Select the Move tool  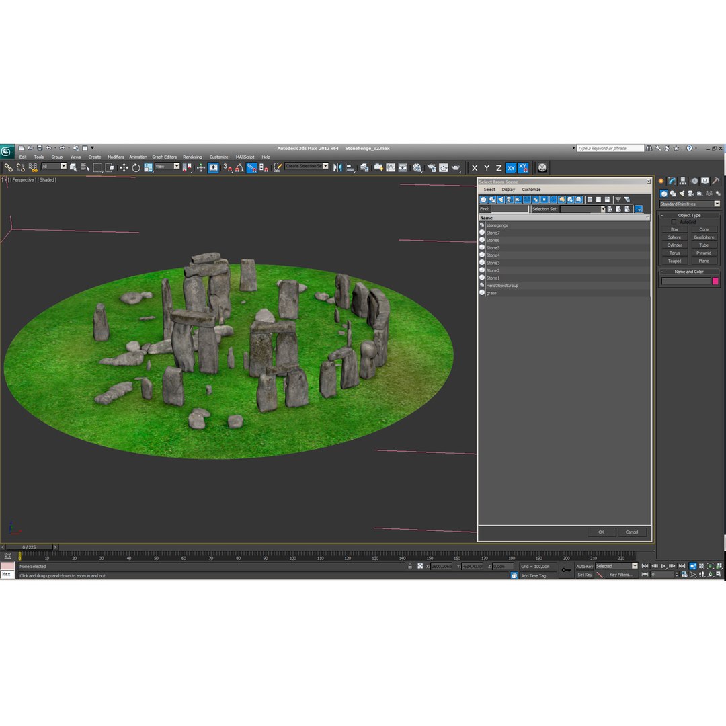point(124,167)
